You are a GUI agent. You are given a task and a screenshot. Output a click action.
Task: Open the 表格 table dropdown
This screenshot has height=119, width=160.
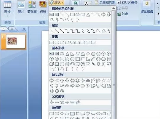(x=7, y=9)
